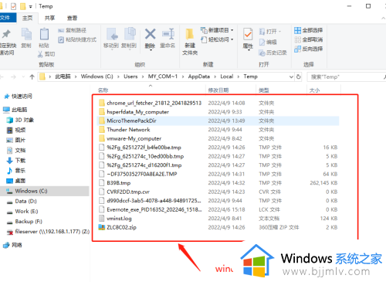The image size is (386, 282).
Task: Click the Up one level arrow
Action: 32,76
